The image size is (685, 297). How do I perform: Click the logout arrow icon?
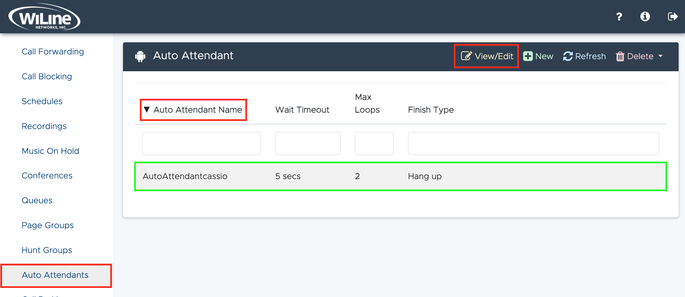[673, 16]
